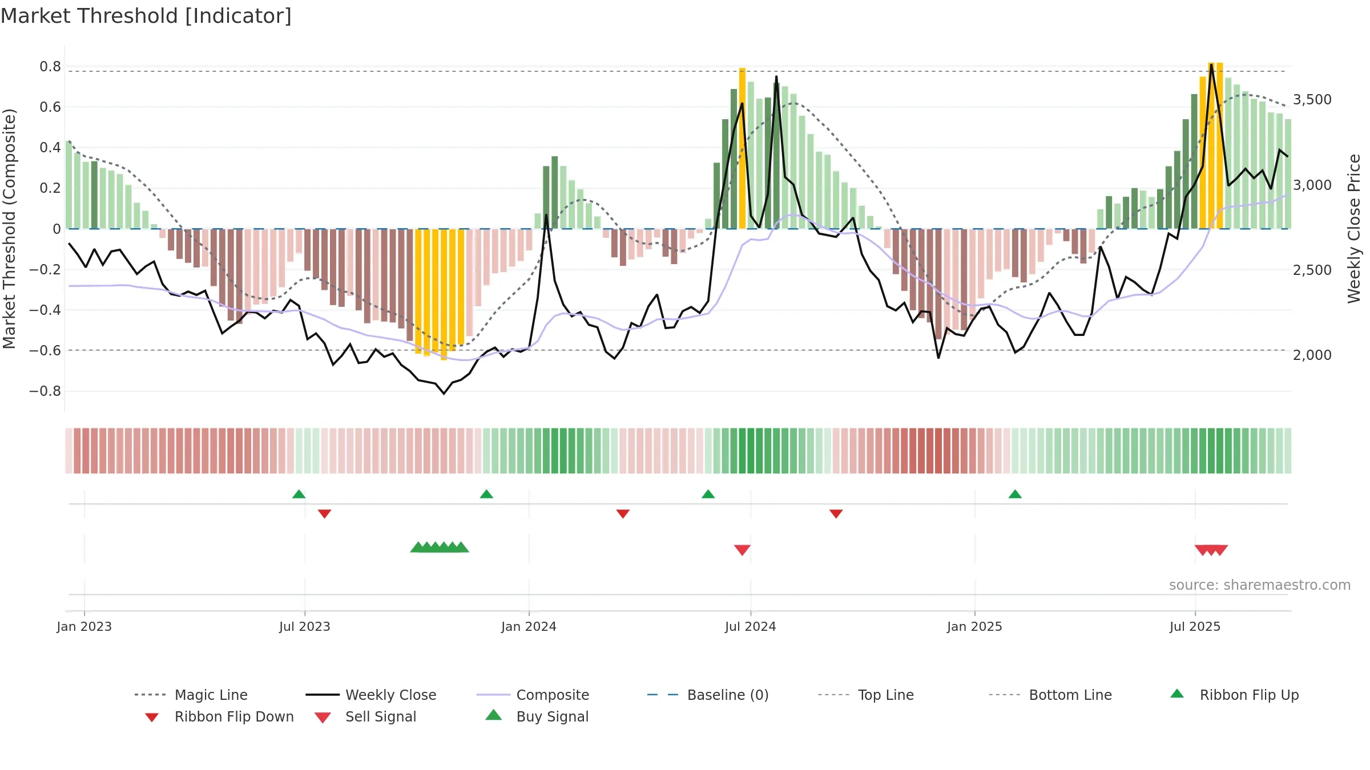The image size is (1370, 770).
Task: Toggle the Weekly Close legend entry
Action: pyautogui.click(x=371, y=695)
